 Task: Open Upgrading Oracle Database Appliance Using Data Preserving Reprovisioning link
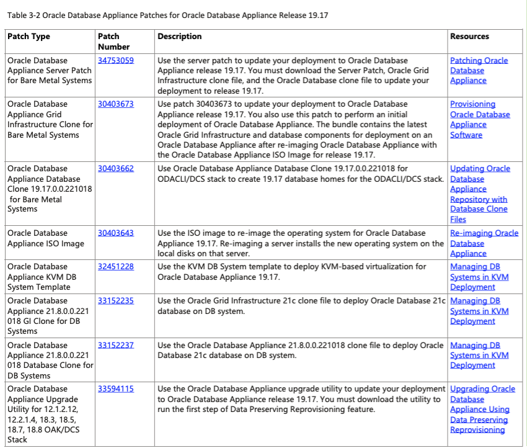pos(482,410)
